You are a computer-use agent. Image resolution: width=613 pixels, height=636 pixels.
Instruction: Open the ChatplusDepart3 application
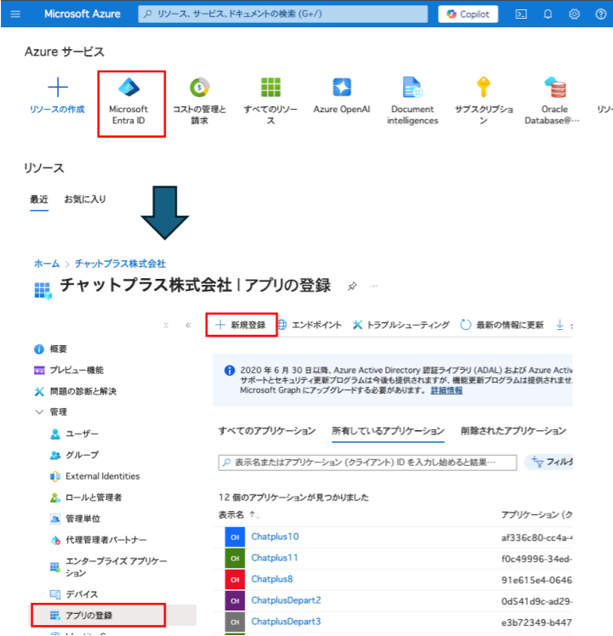pos(286,622)
